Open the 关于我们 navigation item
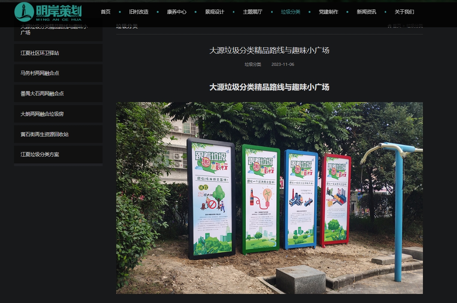 (404, 12)
